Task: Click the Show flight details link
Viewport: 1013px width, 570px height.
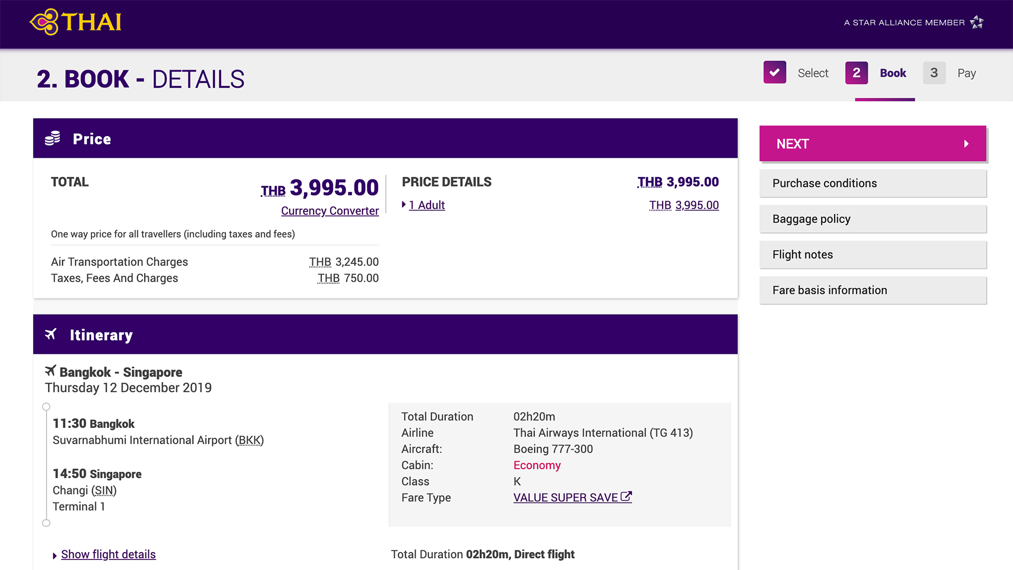Action: 108,554
